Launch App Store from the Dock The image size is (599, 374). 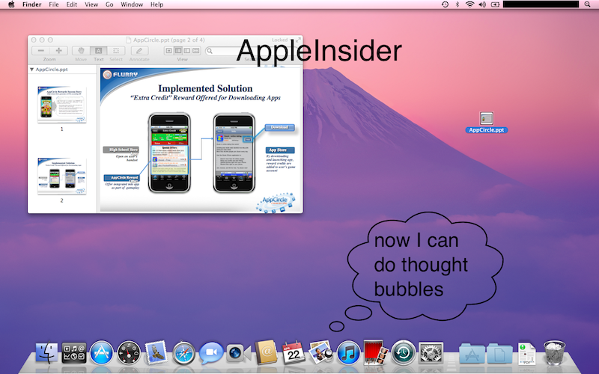102,352
